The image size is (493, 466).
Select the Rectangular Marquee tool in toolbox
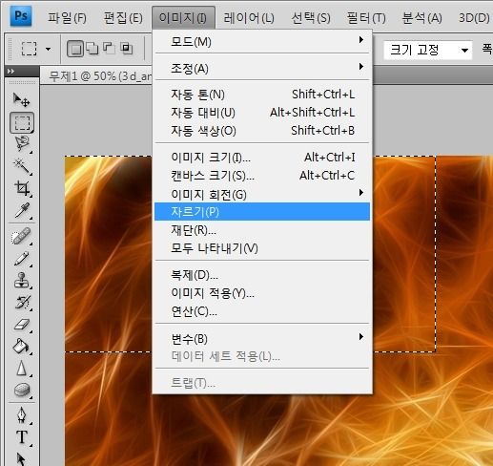click(22, 122)
